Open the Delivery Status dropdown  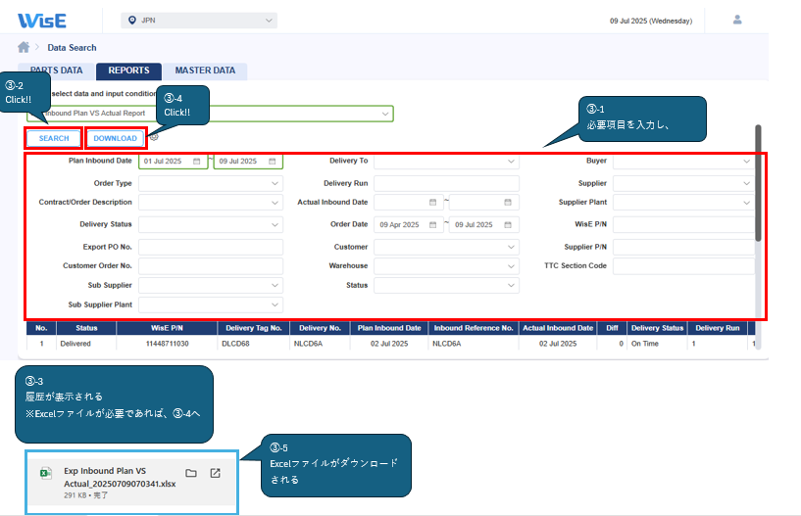point(275,224)
